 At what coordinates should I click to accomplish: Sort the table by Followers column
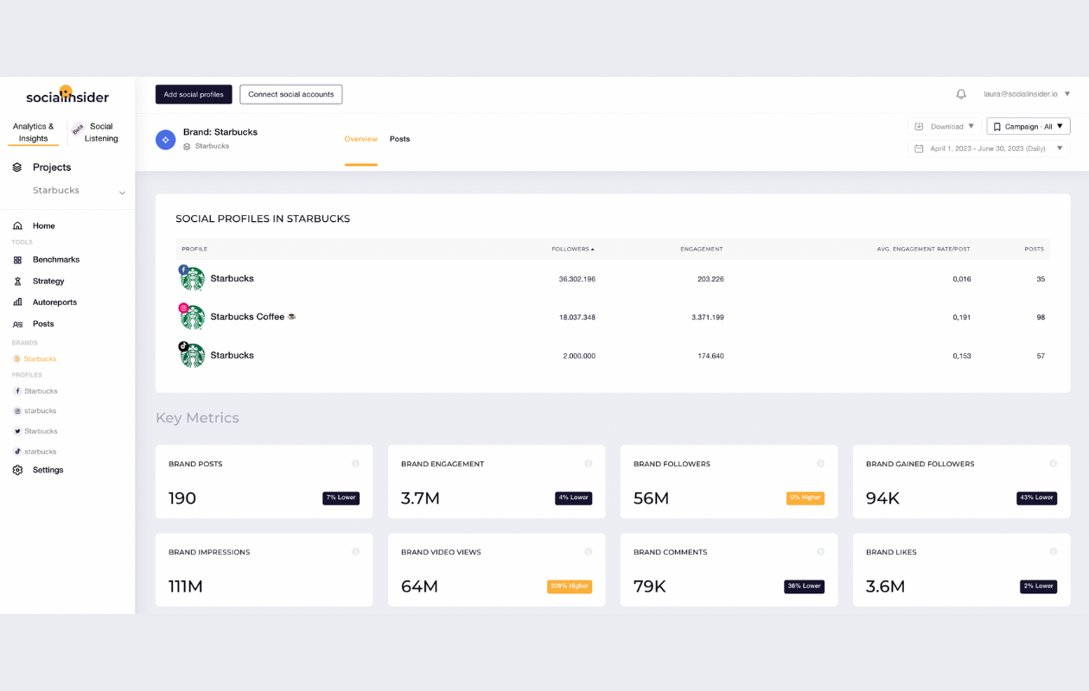[573, 249]
